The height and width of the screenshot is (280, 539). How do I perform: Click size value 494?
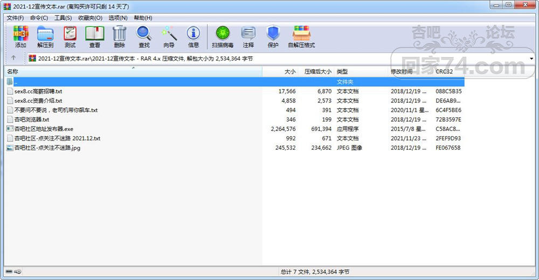(x=291, y=110)
